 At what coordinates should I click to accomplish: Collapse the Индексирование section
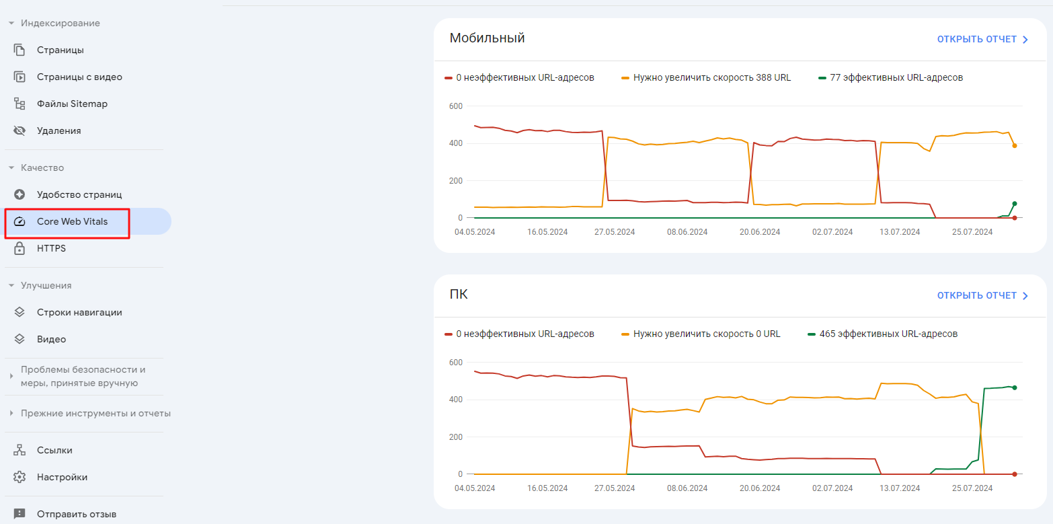click(11, 23)
